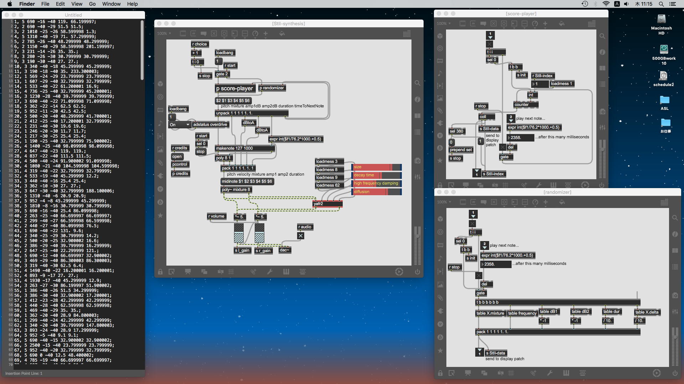Screen dimensions: 684x384
Task: Open the search sidebar in Stll-synthesis window
Action: click(x=417, y=83)
